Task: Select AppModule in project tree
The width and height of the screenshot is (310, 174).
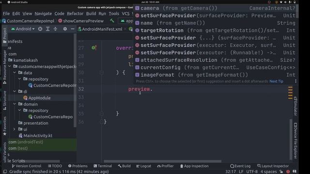Action: (x=37, y=98)
